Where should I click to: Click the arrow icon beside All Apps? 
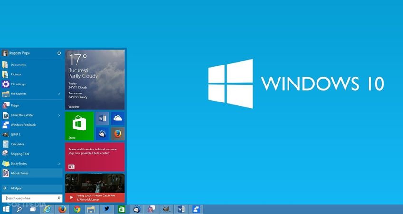tap(5, 188)
